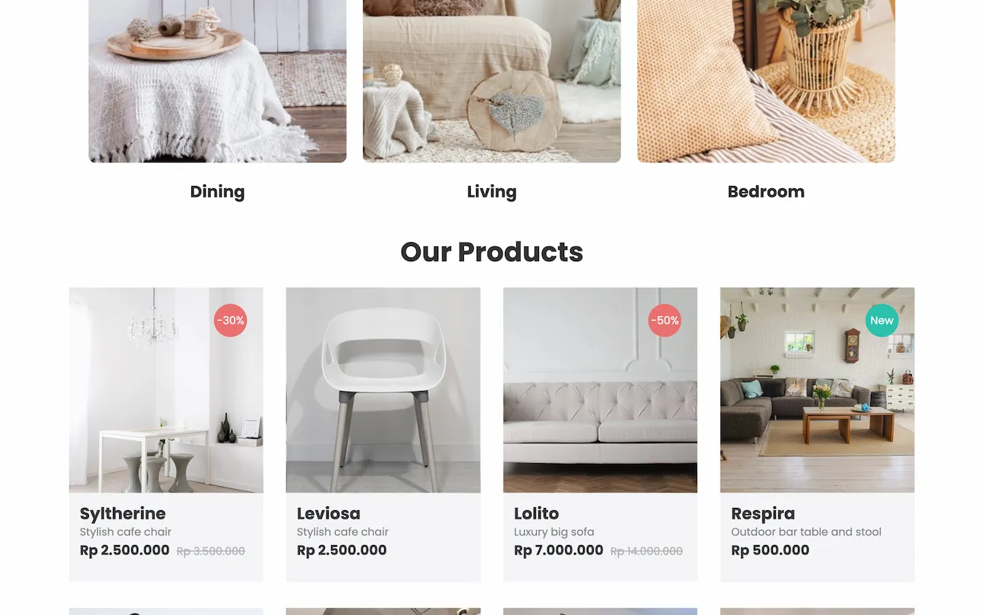Viewport: 984px width, 615px height.
Task: Click the -30% discount badge on Syltherine
Action: (x=230, y=320)
